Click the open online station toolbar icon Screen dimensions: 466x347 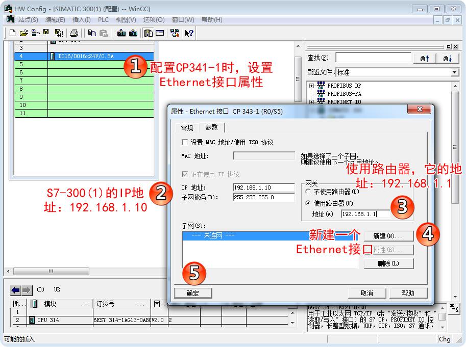pyautogui.click(x=35, y=33)
